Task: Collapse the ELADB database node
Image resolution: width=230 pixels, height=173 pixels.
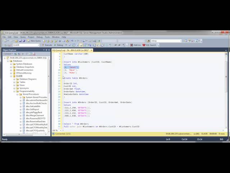Action: coord(11,76)
